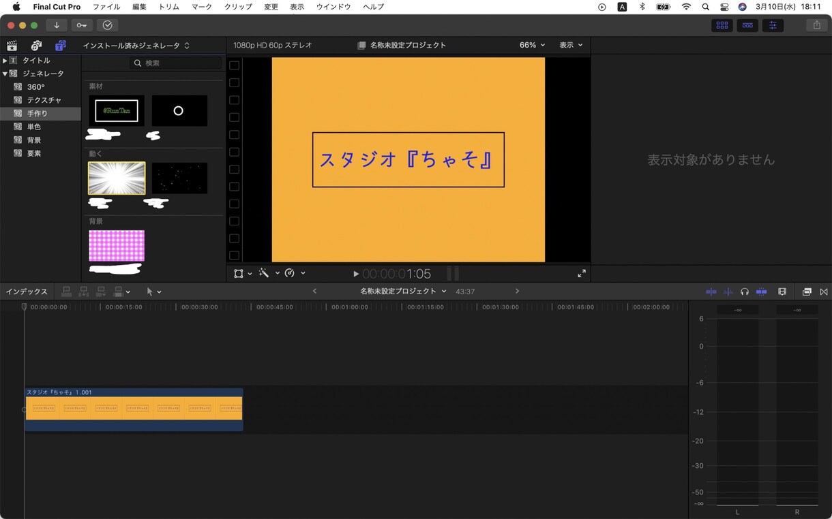Select the テクスチャ generator category
The width and height of the screenshot is (832, 519).
tap(44, 100)
